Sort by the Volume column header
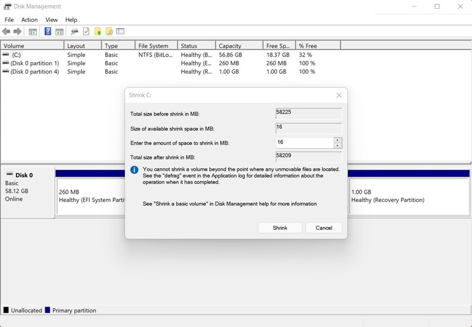This screenshot has height=327, width=472. [32, 46]
